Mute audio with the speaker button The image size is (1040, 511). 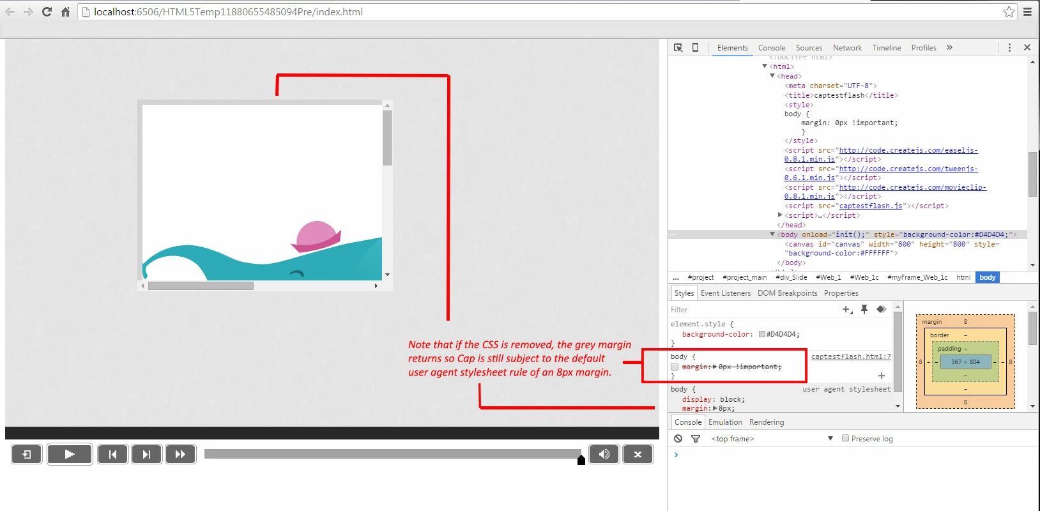(x=604, y=454)
